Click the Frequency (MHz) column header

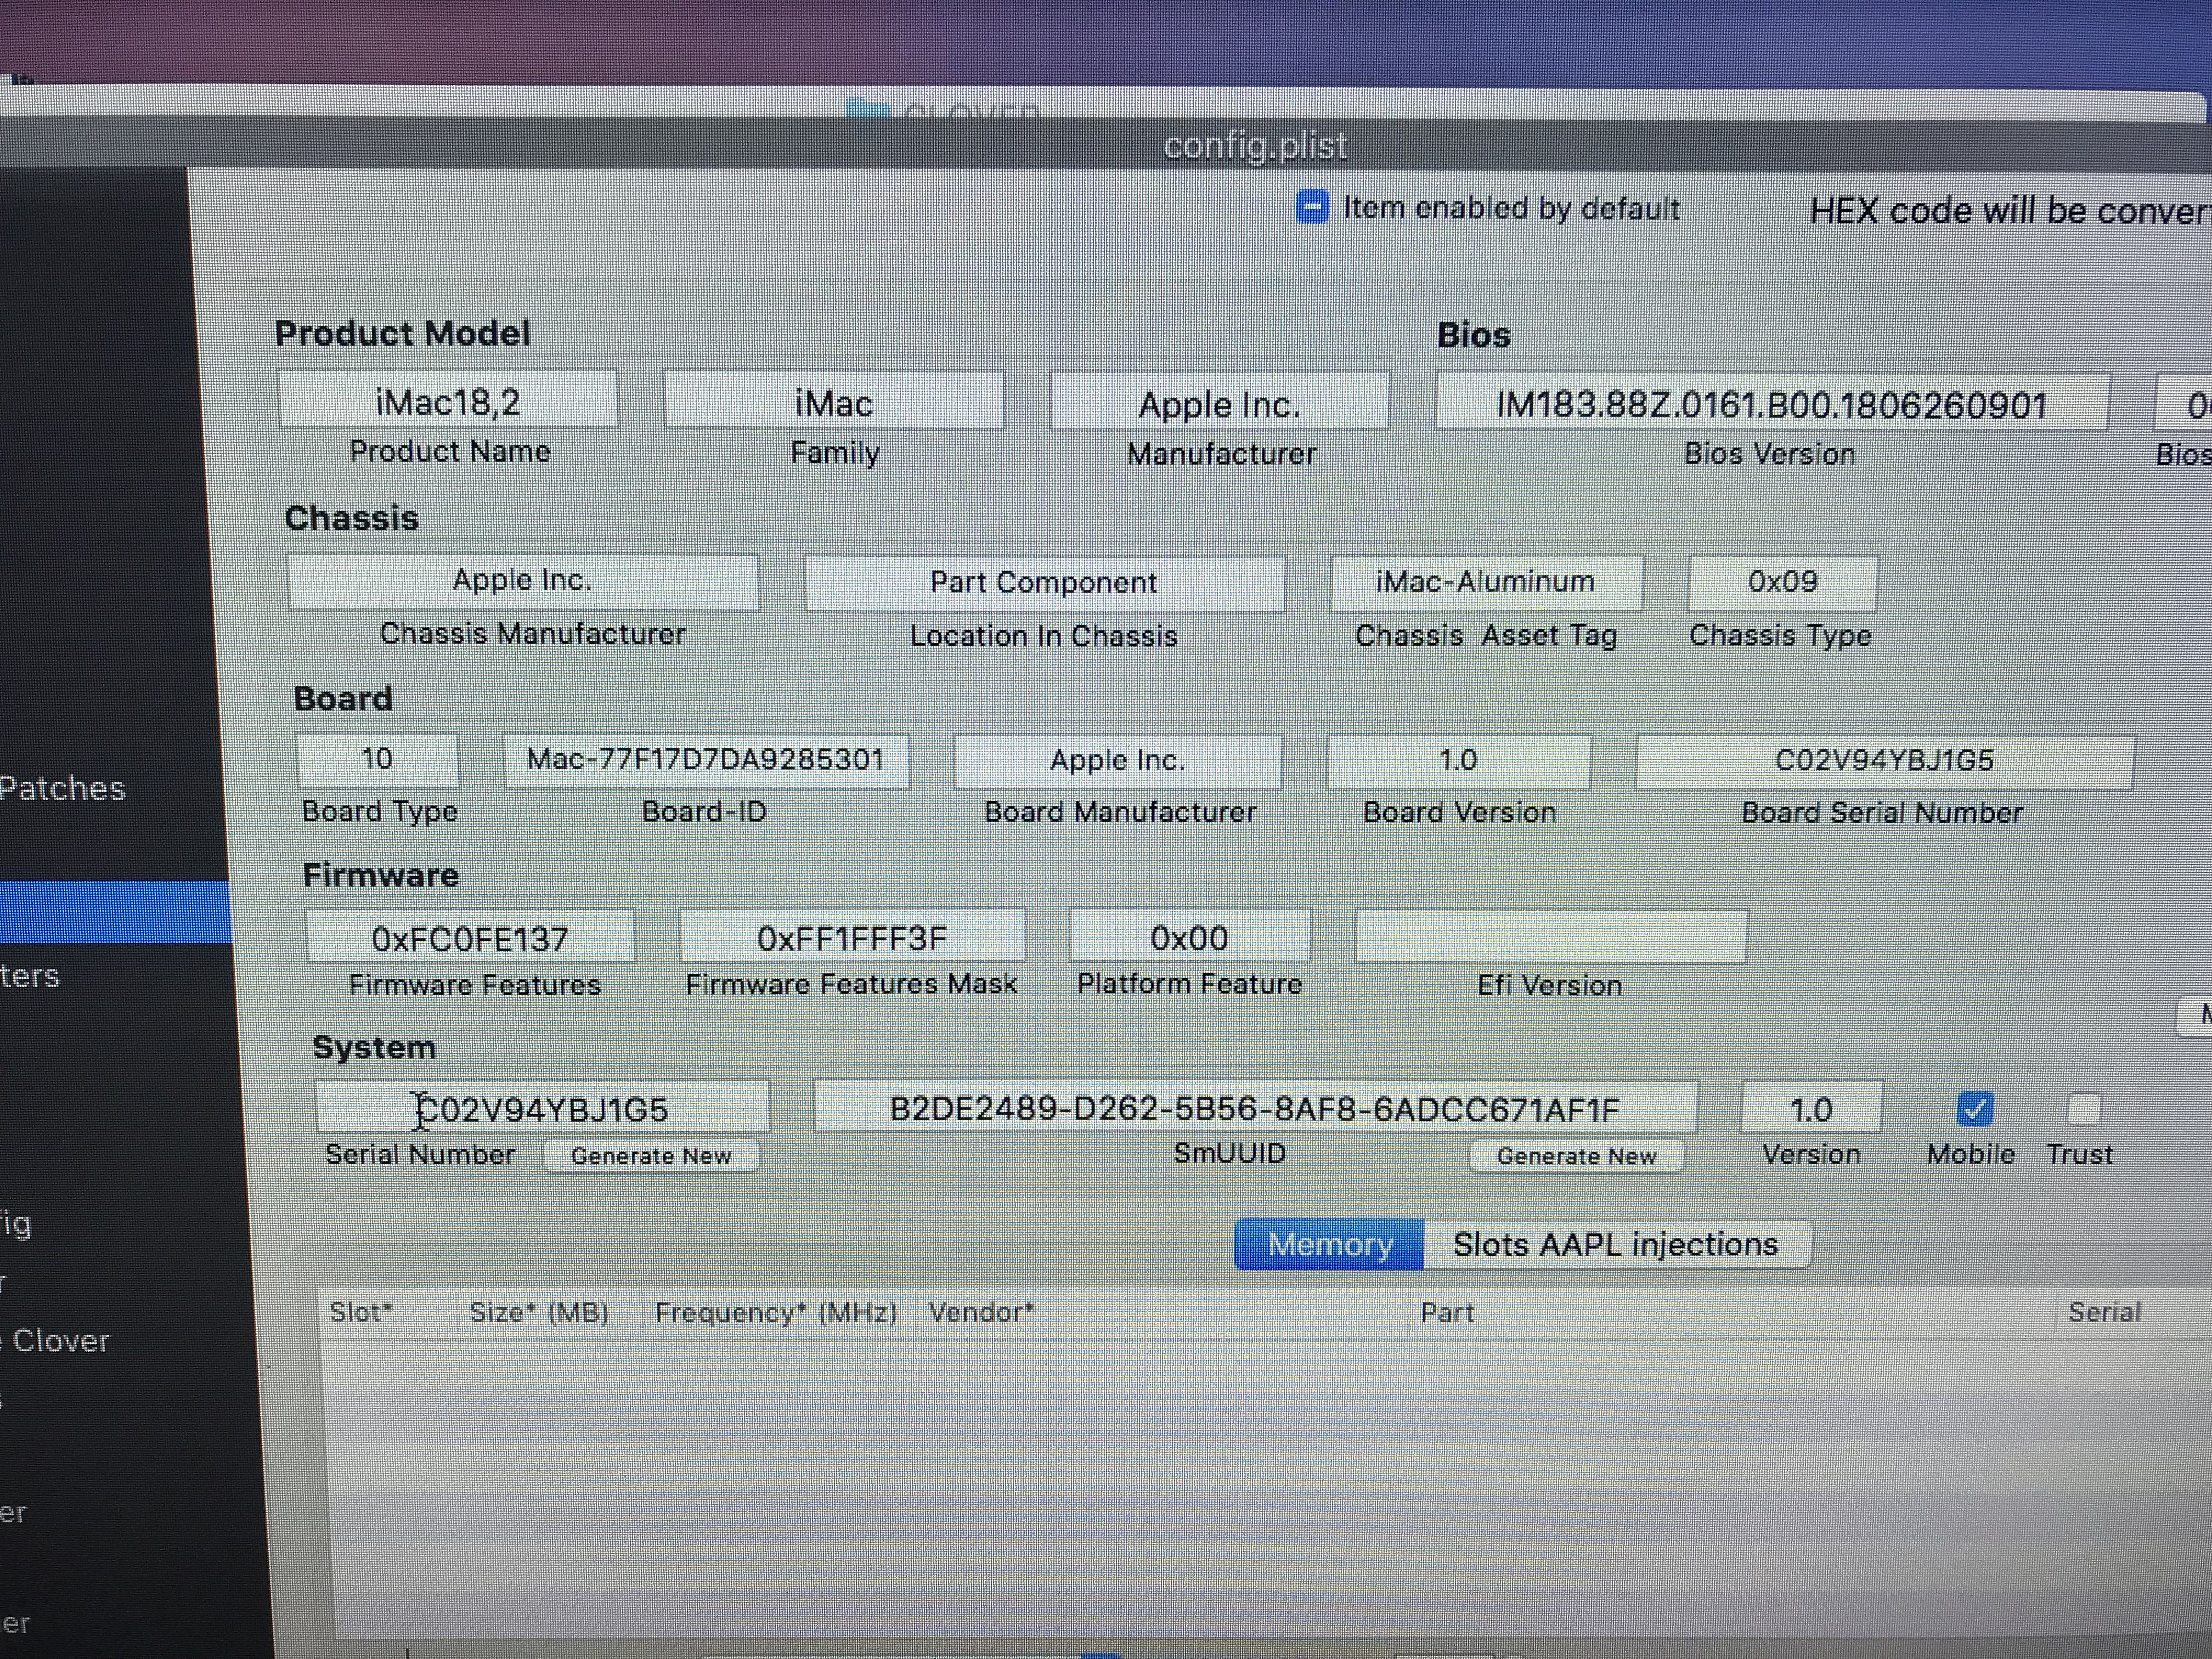pos(776,1312)
